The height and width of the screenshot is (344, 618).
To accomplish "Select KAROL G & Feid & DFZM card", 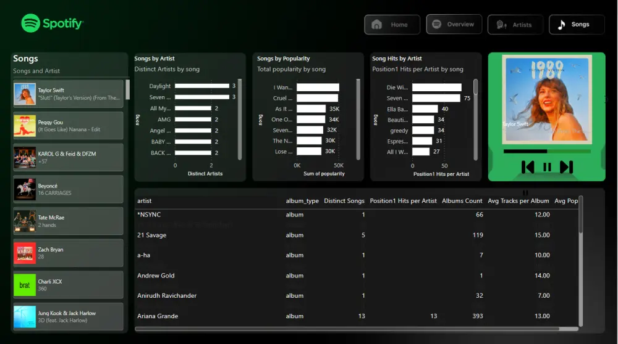I will pyautogui.click(x=69, y=157).
